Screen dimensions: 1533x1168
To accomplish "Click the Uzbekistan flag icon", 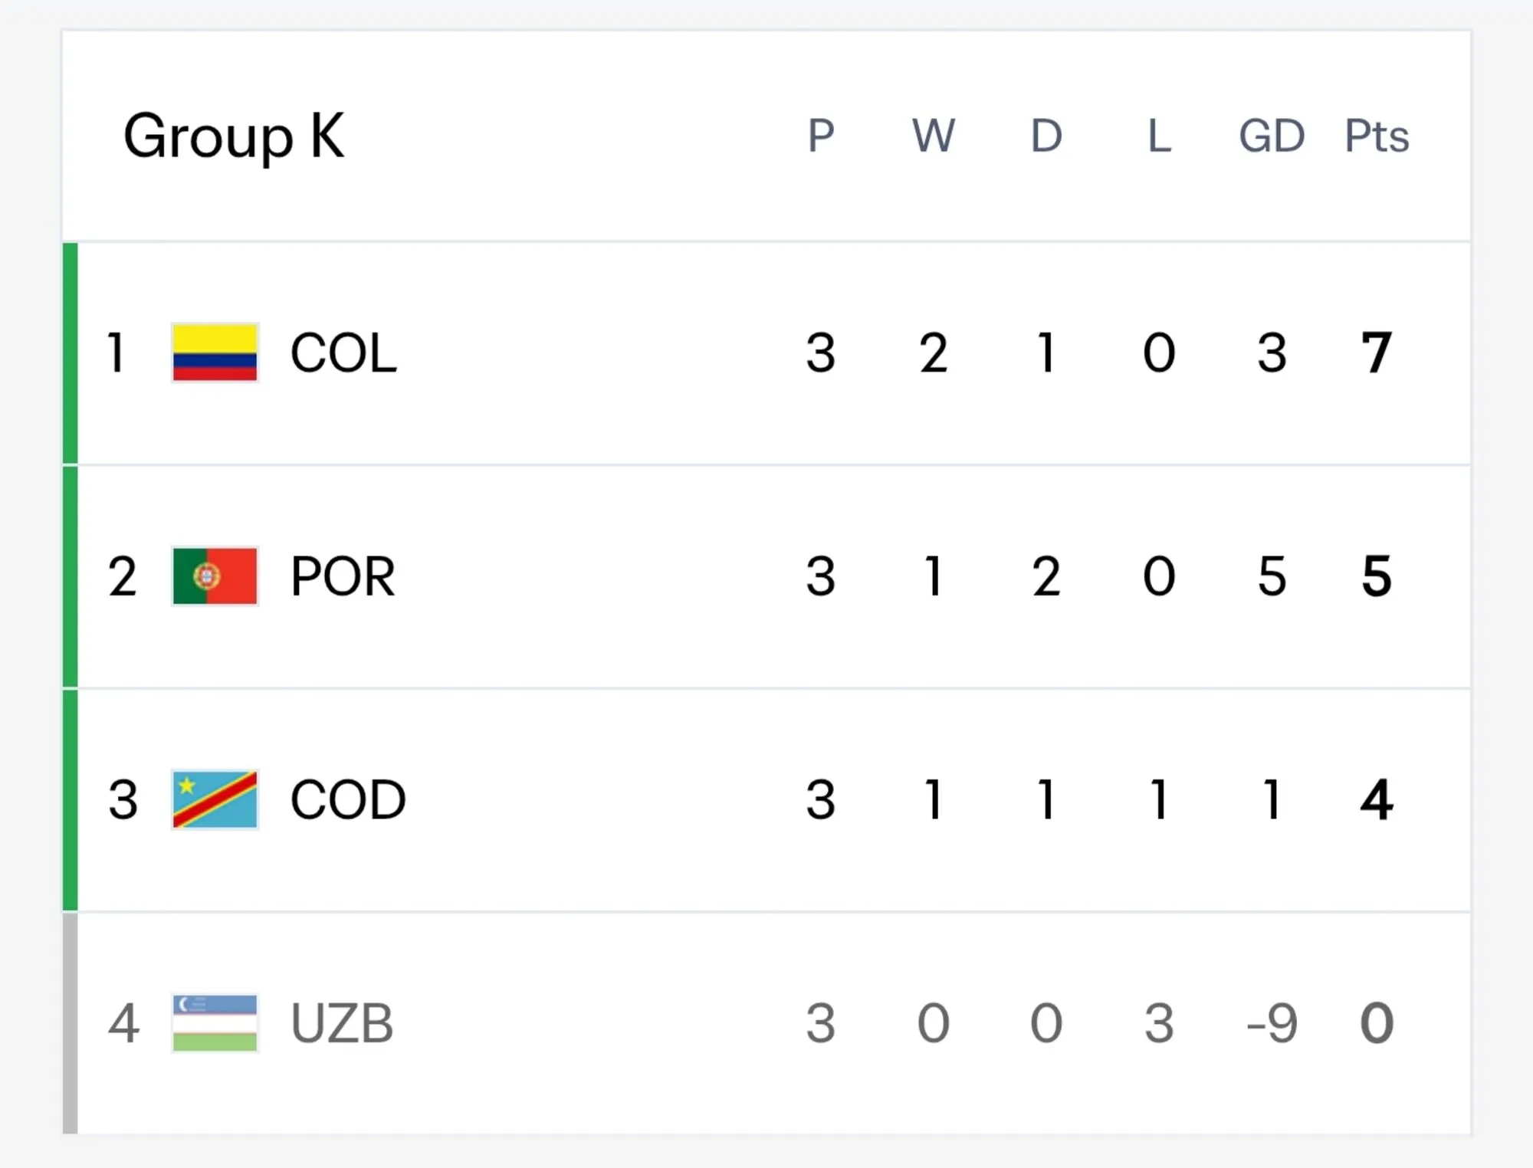I will [x=215, y=1023].
